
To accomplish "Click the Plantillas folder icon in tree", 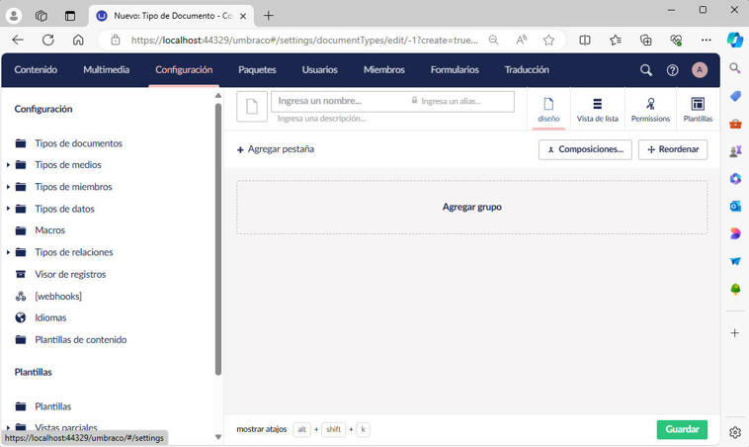I will [x=21, y=406].
